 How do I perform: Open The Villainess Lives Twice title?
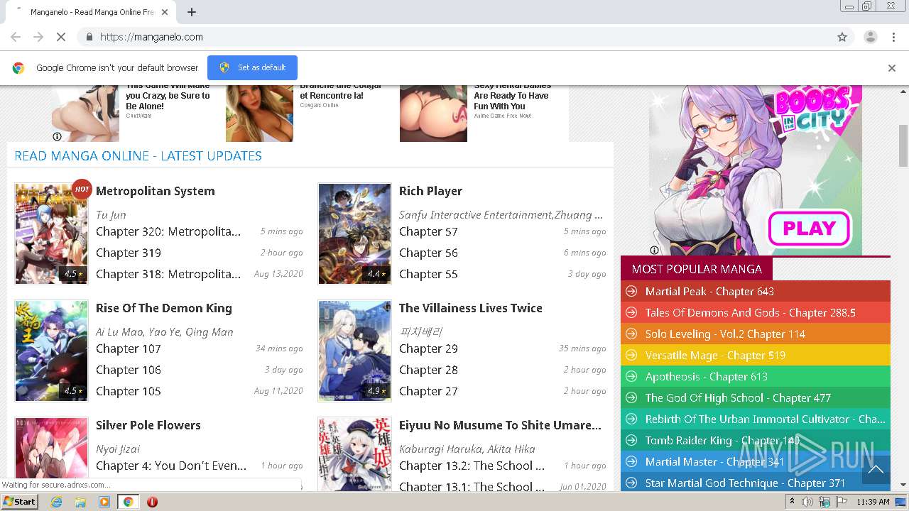pyautogui.click(x=470, y=308)
